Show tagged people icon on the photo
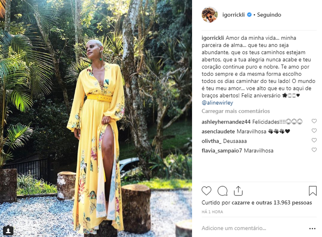This screenshot has height=237, width=322. [x=8, y=231]
